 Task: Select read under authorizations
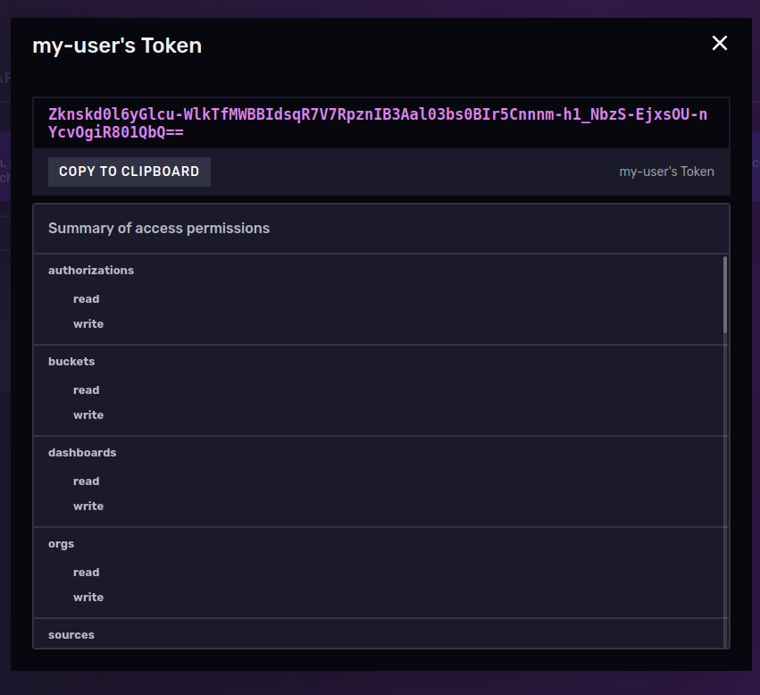87,298
